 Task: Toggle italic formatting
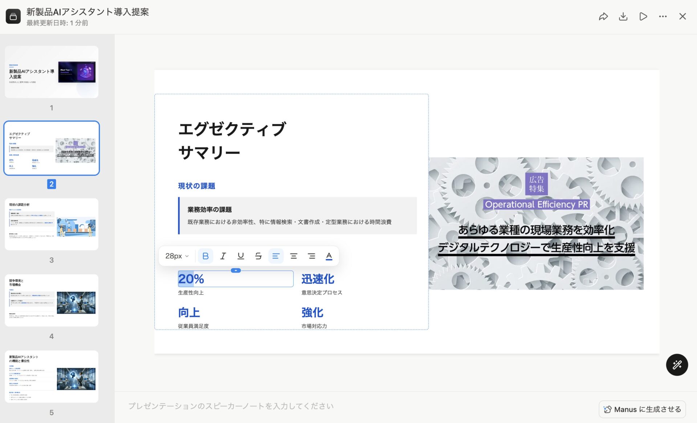[223, 256]
